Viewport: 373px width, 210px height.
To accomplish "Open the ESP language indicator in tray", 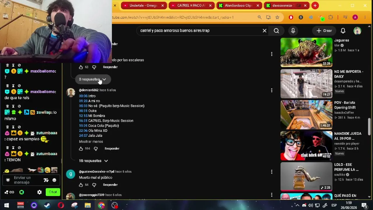I will click(x=334, y=205).
